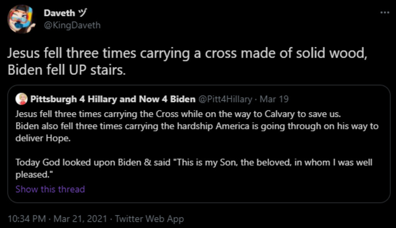Click the ツ symbol beside Daveth's name
Viewport: 396px width, 228px height.
82,13
